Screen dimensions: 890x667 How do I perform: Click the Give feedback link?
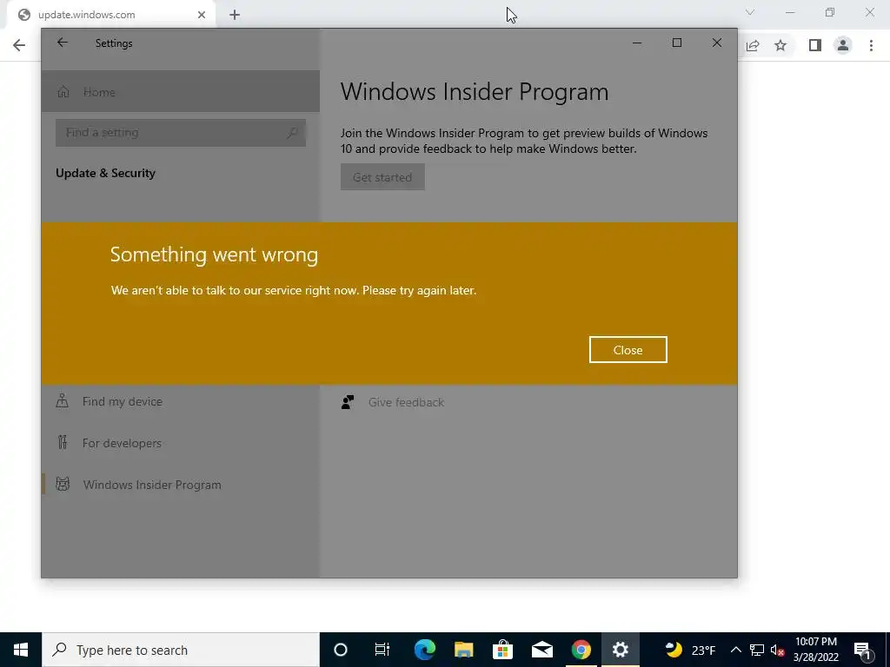coord(406,402)
